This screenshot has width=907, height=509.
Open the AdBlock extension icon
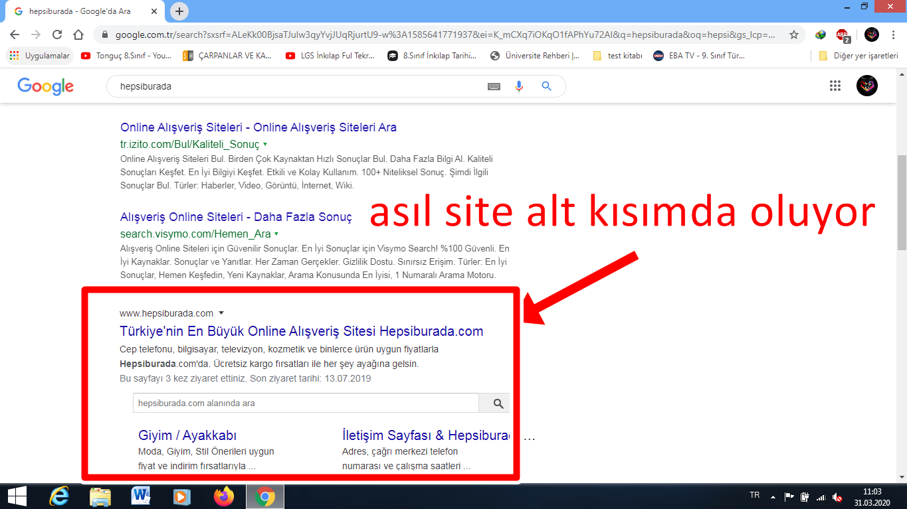coord(843,35)
